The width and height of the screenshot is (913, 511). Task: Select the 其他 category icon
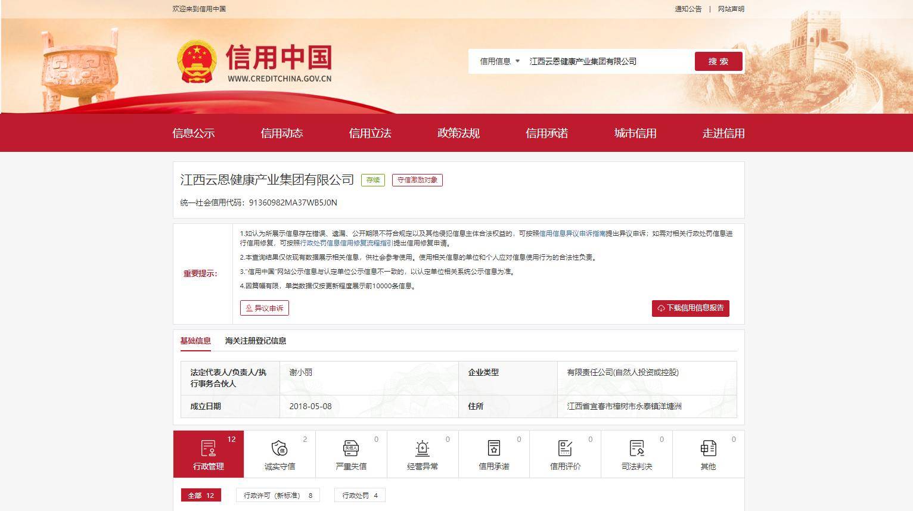pos(708,448)
